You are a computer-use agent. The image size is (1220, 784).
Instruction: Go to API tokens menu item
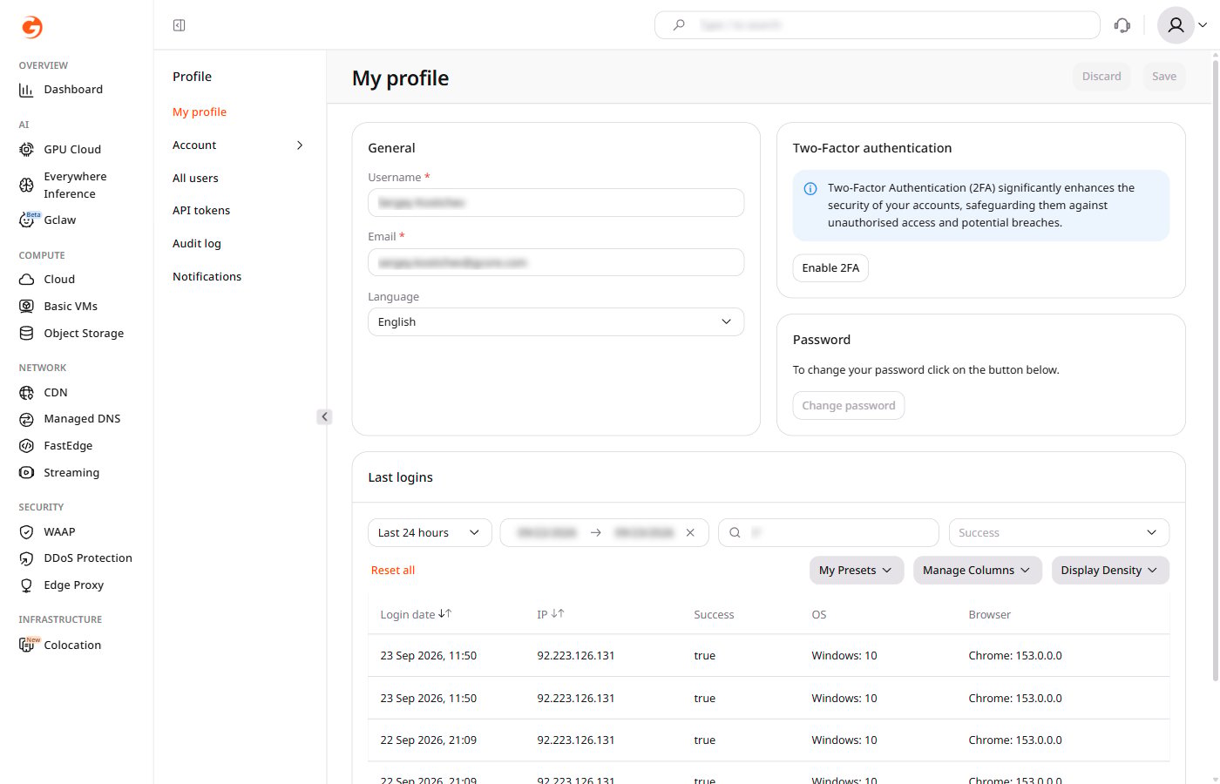201,211
